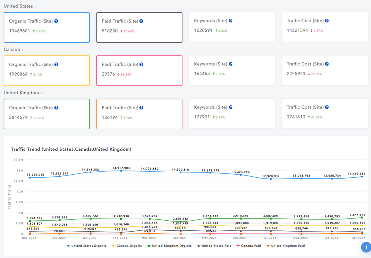Click help icon beside Canada Organic Traffic

click(x=56, y=64)
